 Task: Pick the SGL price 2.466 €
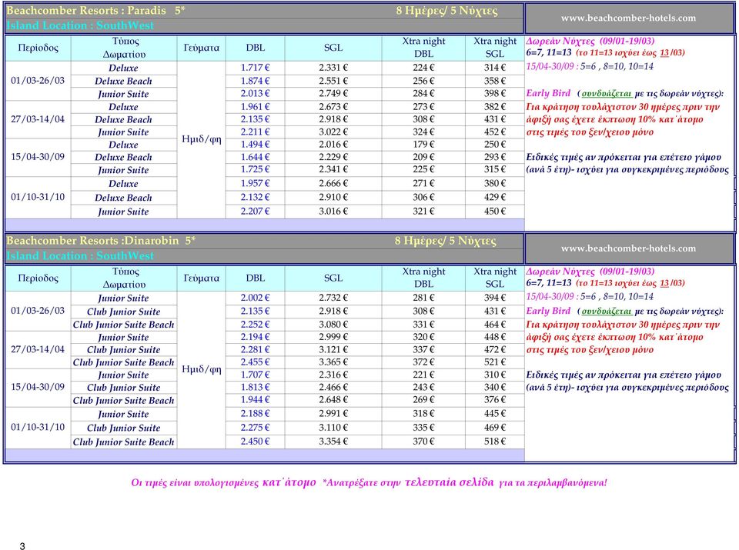333,387
